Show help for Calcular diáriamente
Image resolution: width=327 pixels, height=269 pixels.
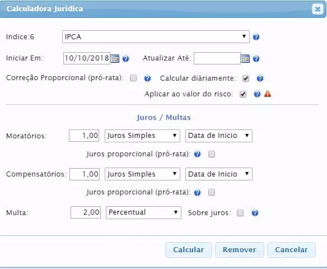260,78
